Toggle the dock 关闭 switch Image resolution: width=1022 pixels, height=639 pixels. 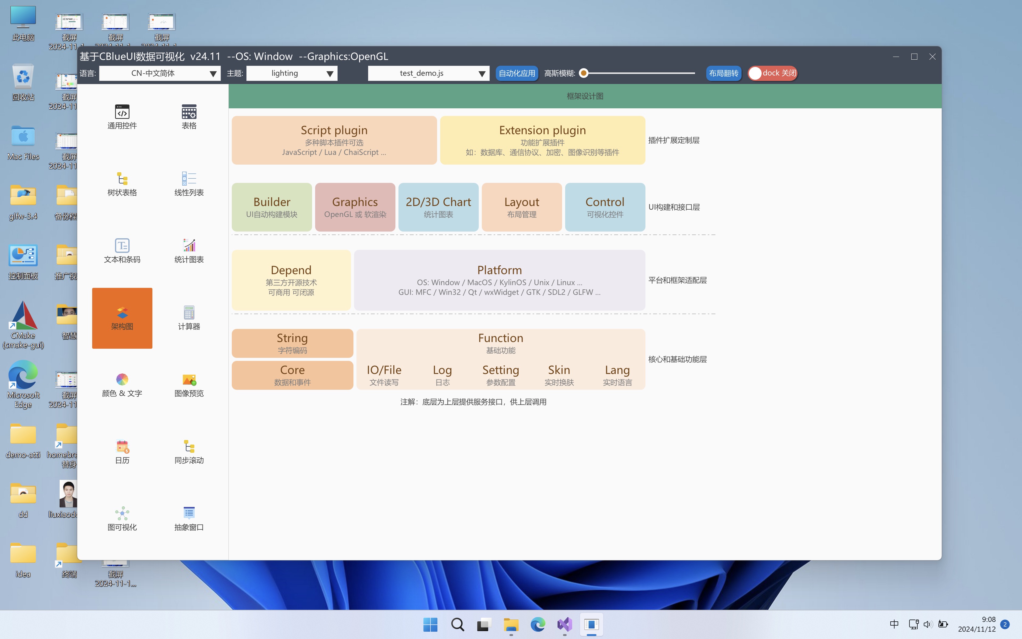pyautogui.click(x=772, y=73)
